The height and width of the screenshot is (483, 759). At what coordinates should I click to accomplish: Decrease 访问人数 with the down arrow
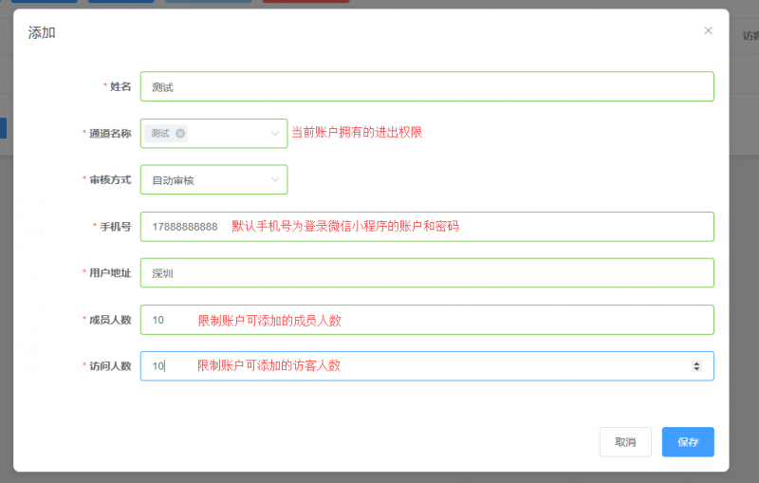[x=696, y=370]
